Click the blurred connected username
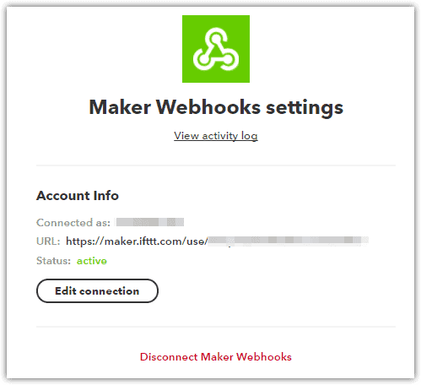This screenshot has height=385, width=421. (149, 222)
